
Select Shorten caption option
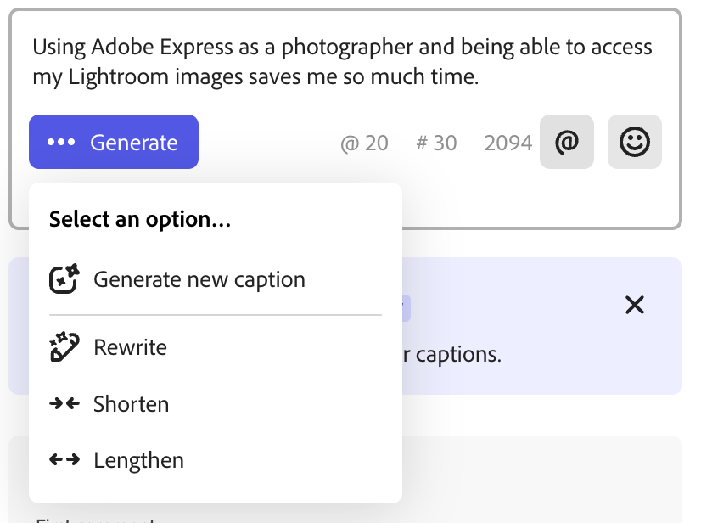[x=131, y=404]
